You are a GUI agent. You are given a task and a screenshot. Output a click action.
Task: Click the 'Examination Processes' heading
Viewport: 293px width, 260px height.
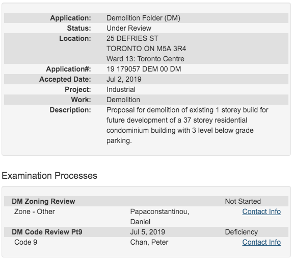49,176
